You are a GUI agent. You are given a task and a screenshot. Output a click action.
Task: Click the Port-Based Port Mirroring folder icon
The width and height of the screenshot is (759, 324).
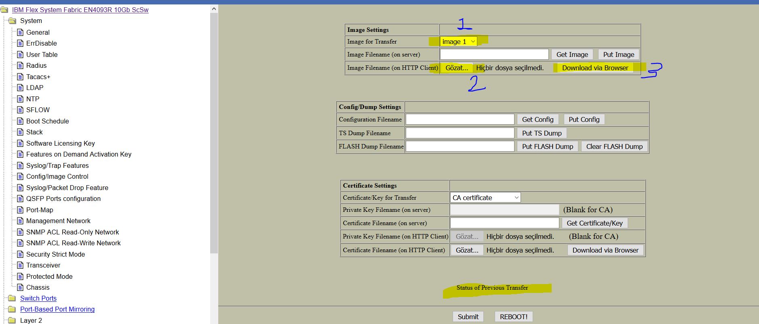point(12,309)
